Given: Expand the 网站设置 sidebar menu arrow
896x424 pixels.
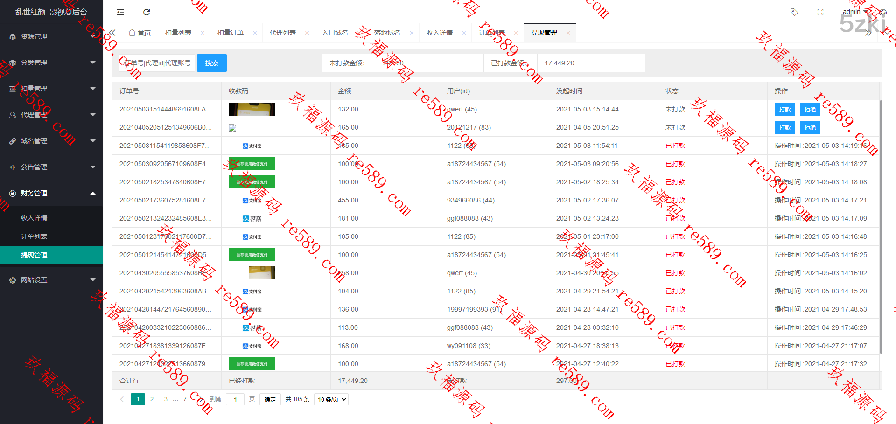Looking at the screenshot, I should point(93,280).
